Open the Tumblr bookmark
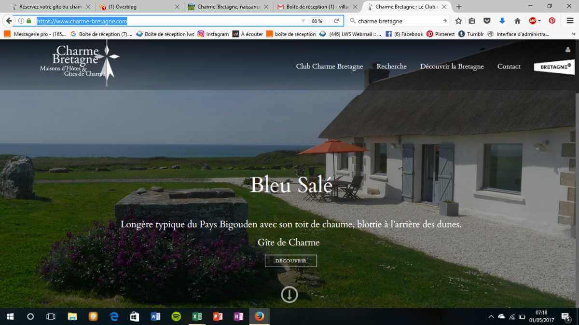Viewport: 579px width, 325px height. point(471,34)
